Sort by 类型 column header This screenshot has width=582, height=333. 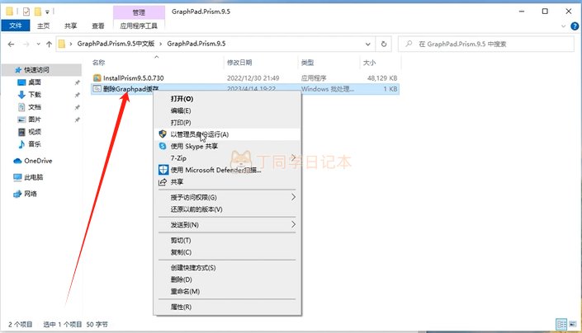pyautogui.click(x=307, y=63)
